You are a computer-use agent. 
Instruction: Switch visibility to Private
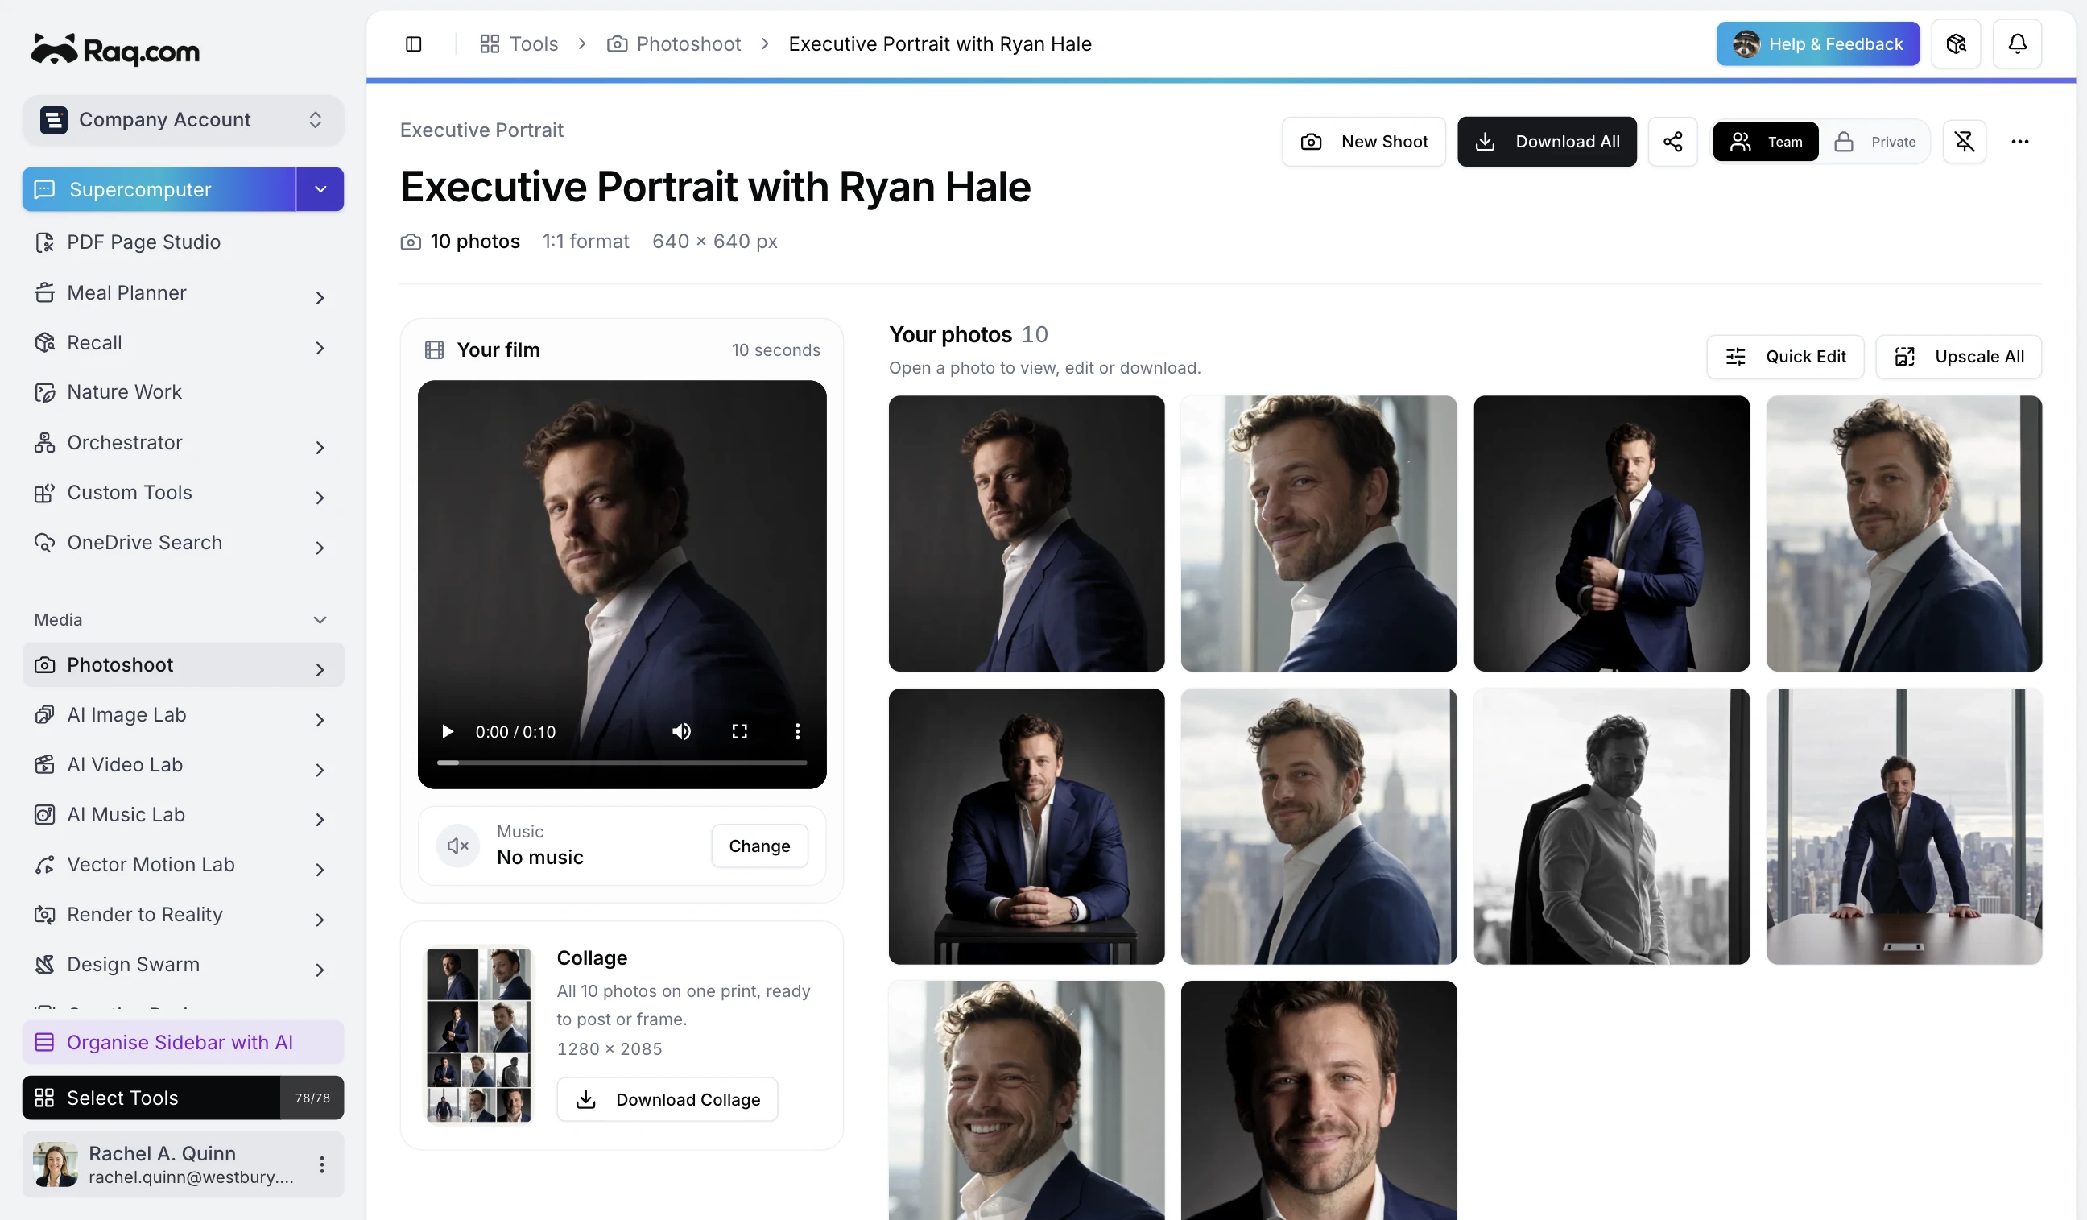1874,142
